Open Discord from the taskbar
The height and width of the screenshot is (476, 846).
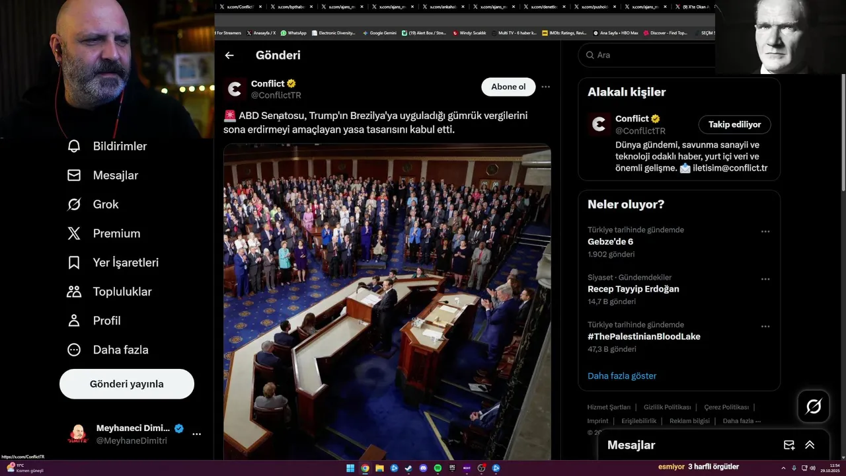click(x=423, y=468)
